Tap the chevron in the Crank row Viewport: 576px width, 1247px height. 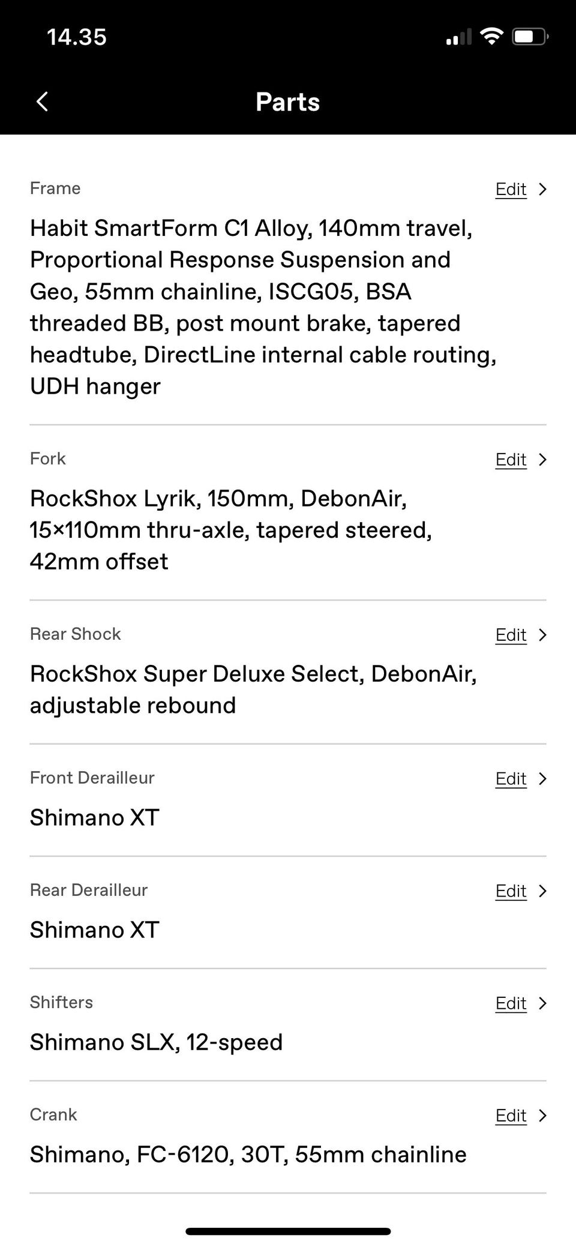543,1115
